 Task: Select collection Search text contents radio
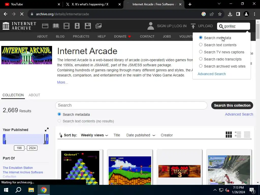59,121
